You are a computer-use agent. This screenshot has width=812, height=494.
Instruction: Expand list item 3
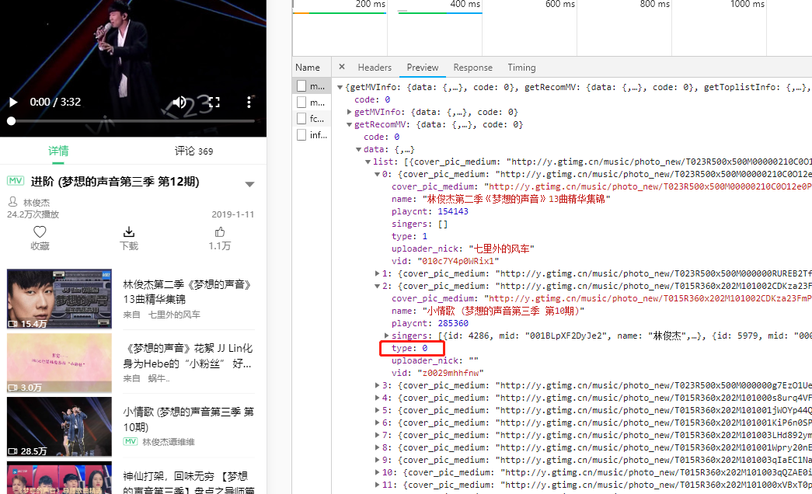click(377, 385)
